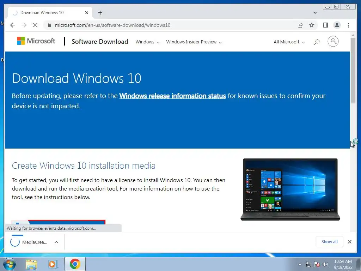Maximize the Chrome window
This screenshot has width=361, height=271.
point(336,7)
